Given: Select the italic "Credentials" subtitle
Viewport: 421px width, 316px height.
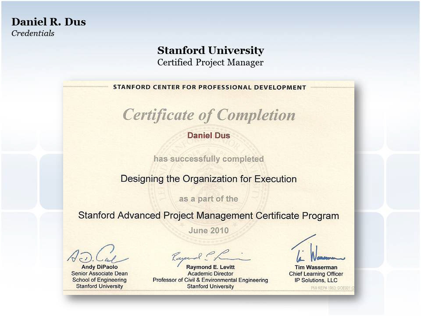Looking at the screenshot, I should (x=33, y=33).
